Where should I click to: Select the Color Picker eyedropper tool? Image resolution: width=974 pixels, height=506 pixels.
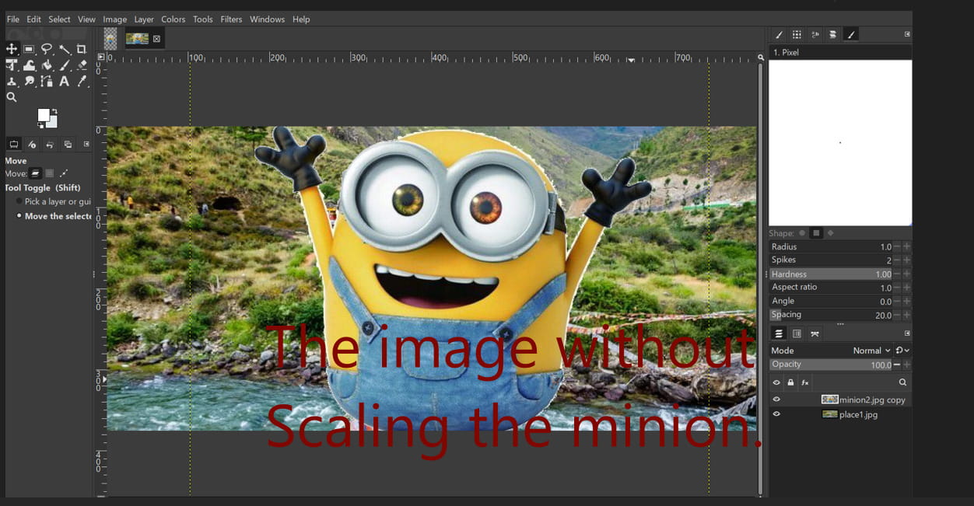click(82, 81)
